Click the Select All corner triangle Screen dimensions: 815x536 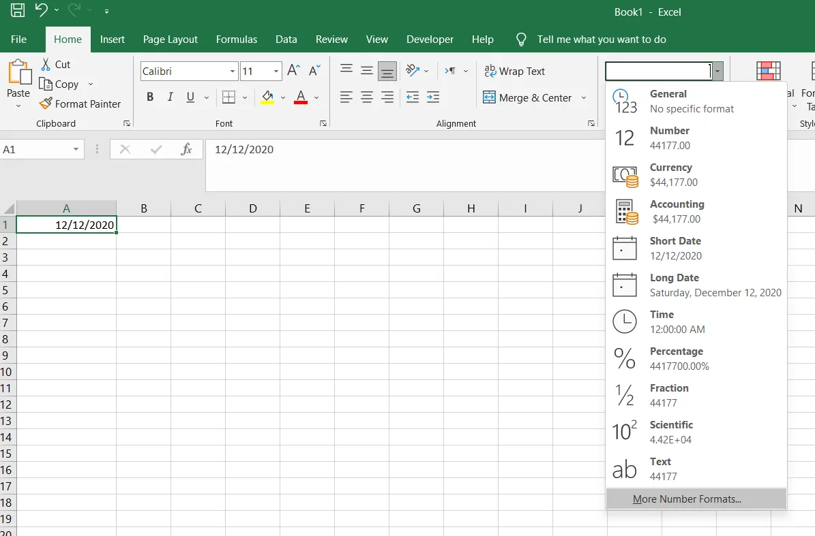9,208
